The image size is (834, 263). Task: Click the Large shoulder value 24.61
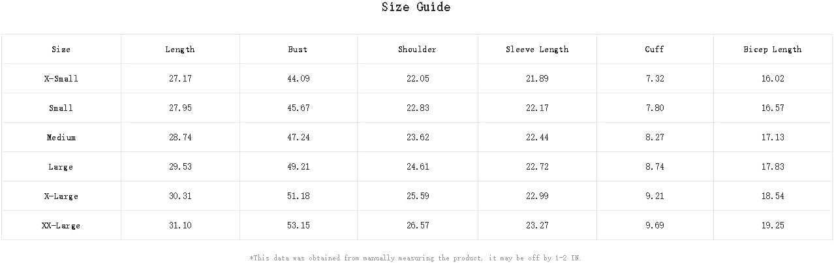418,167
